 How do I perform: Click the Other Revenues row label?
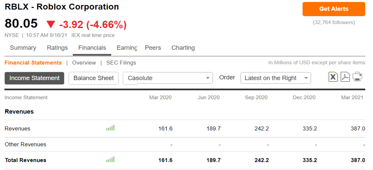25,144
